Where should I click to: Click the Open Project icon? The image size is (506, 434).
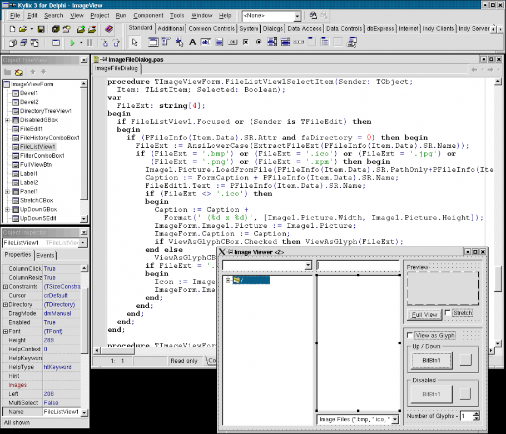[67, 29]
